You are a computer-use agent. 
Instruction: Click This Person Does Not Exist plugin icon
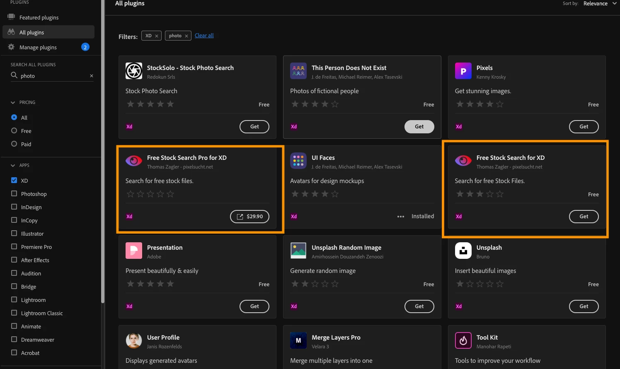pos(298,71)
